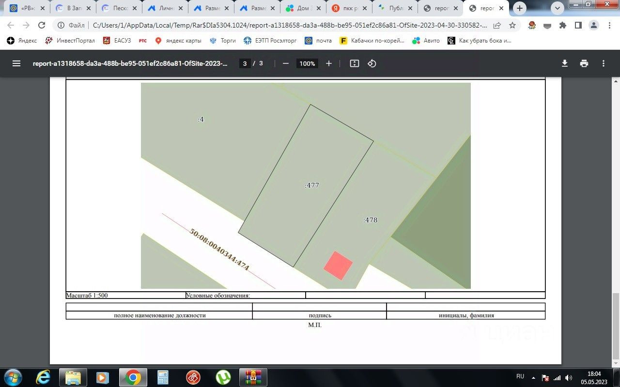Zoom in the PDF document
This screenshot has width=620, height=387.
(329, 63)
